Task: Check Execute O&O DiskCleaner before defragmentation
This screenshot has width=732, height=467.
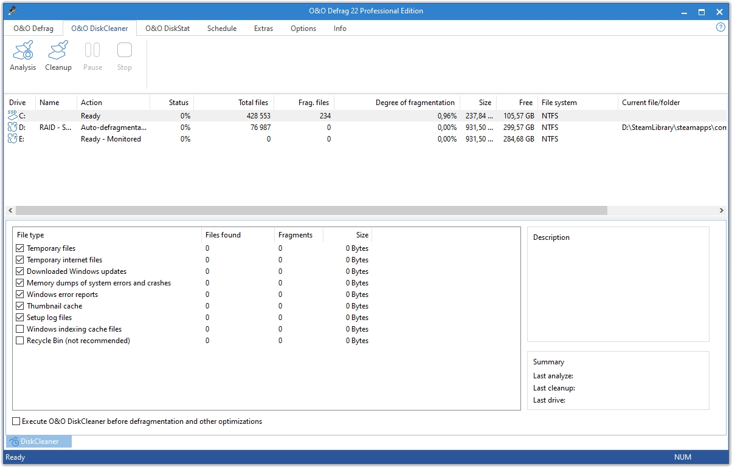Action: tap(16, 421)
